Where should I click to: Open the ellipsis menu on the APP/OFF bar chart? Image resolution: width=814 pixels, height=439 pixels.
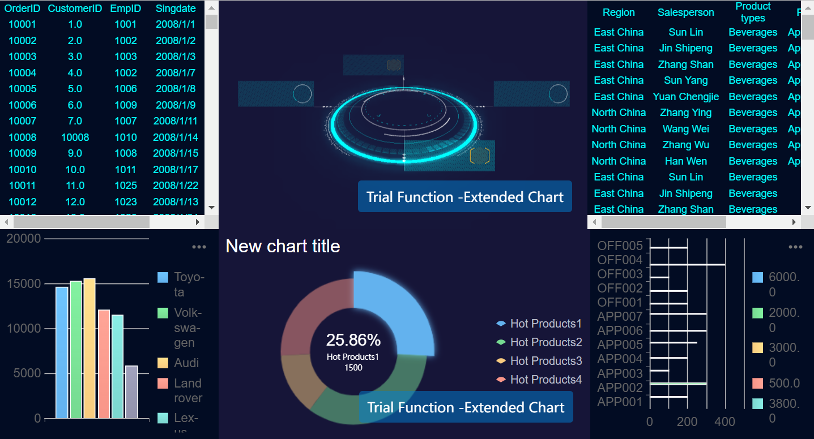[796, 247]
